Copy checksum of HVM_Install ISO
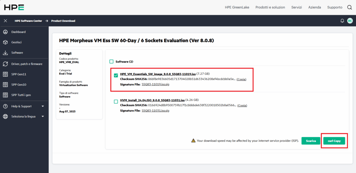356x173 pixels. pyautogui.click(x=242, y=105)
